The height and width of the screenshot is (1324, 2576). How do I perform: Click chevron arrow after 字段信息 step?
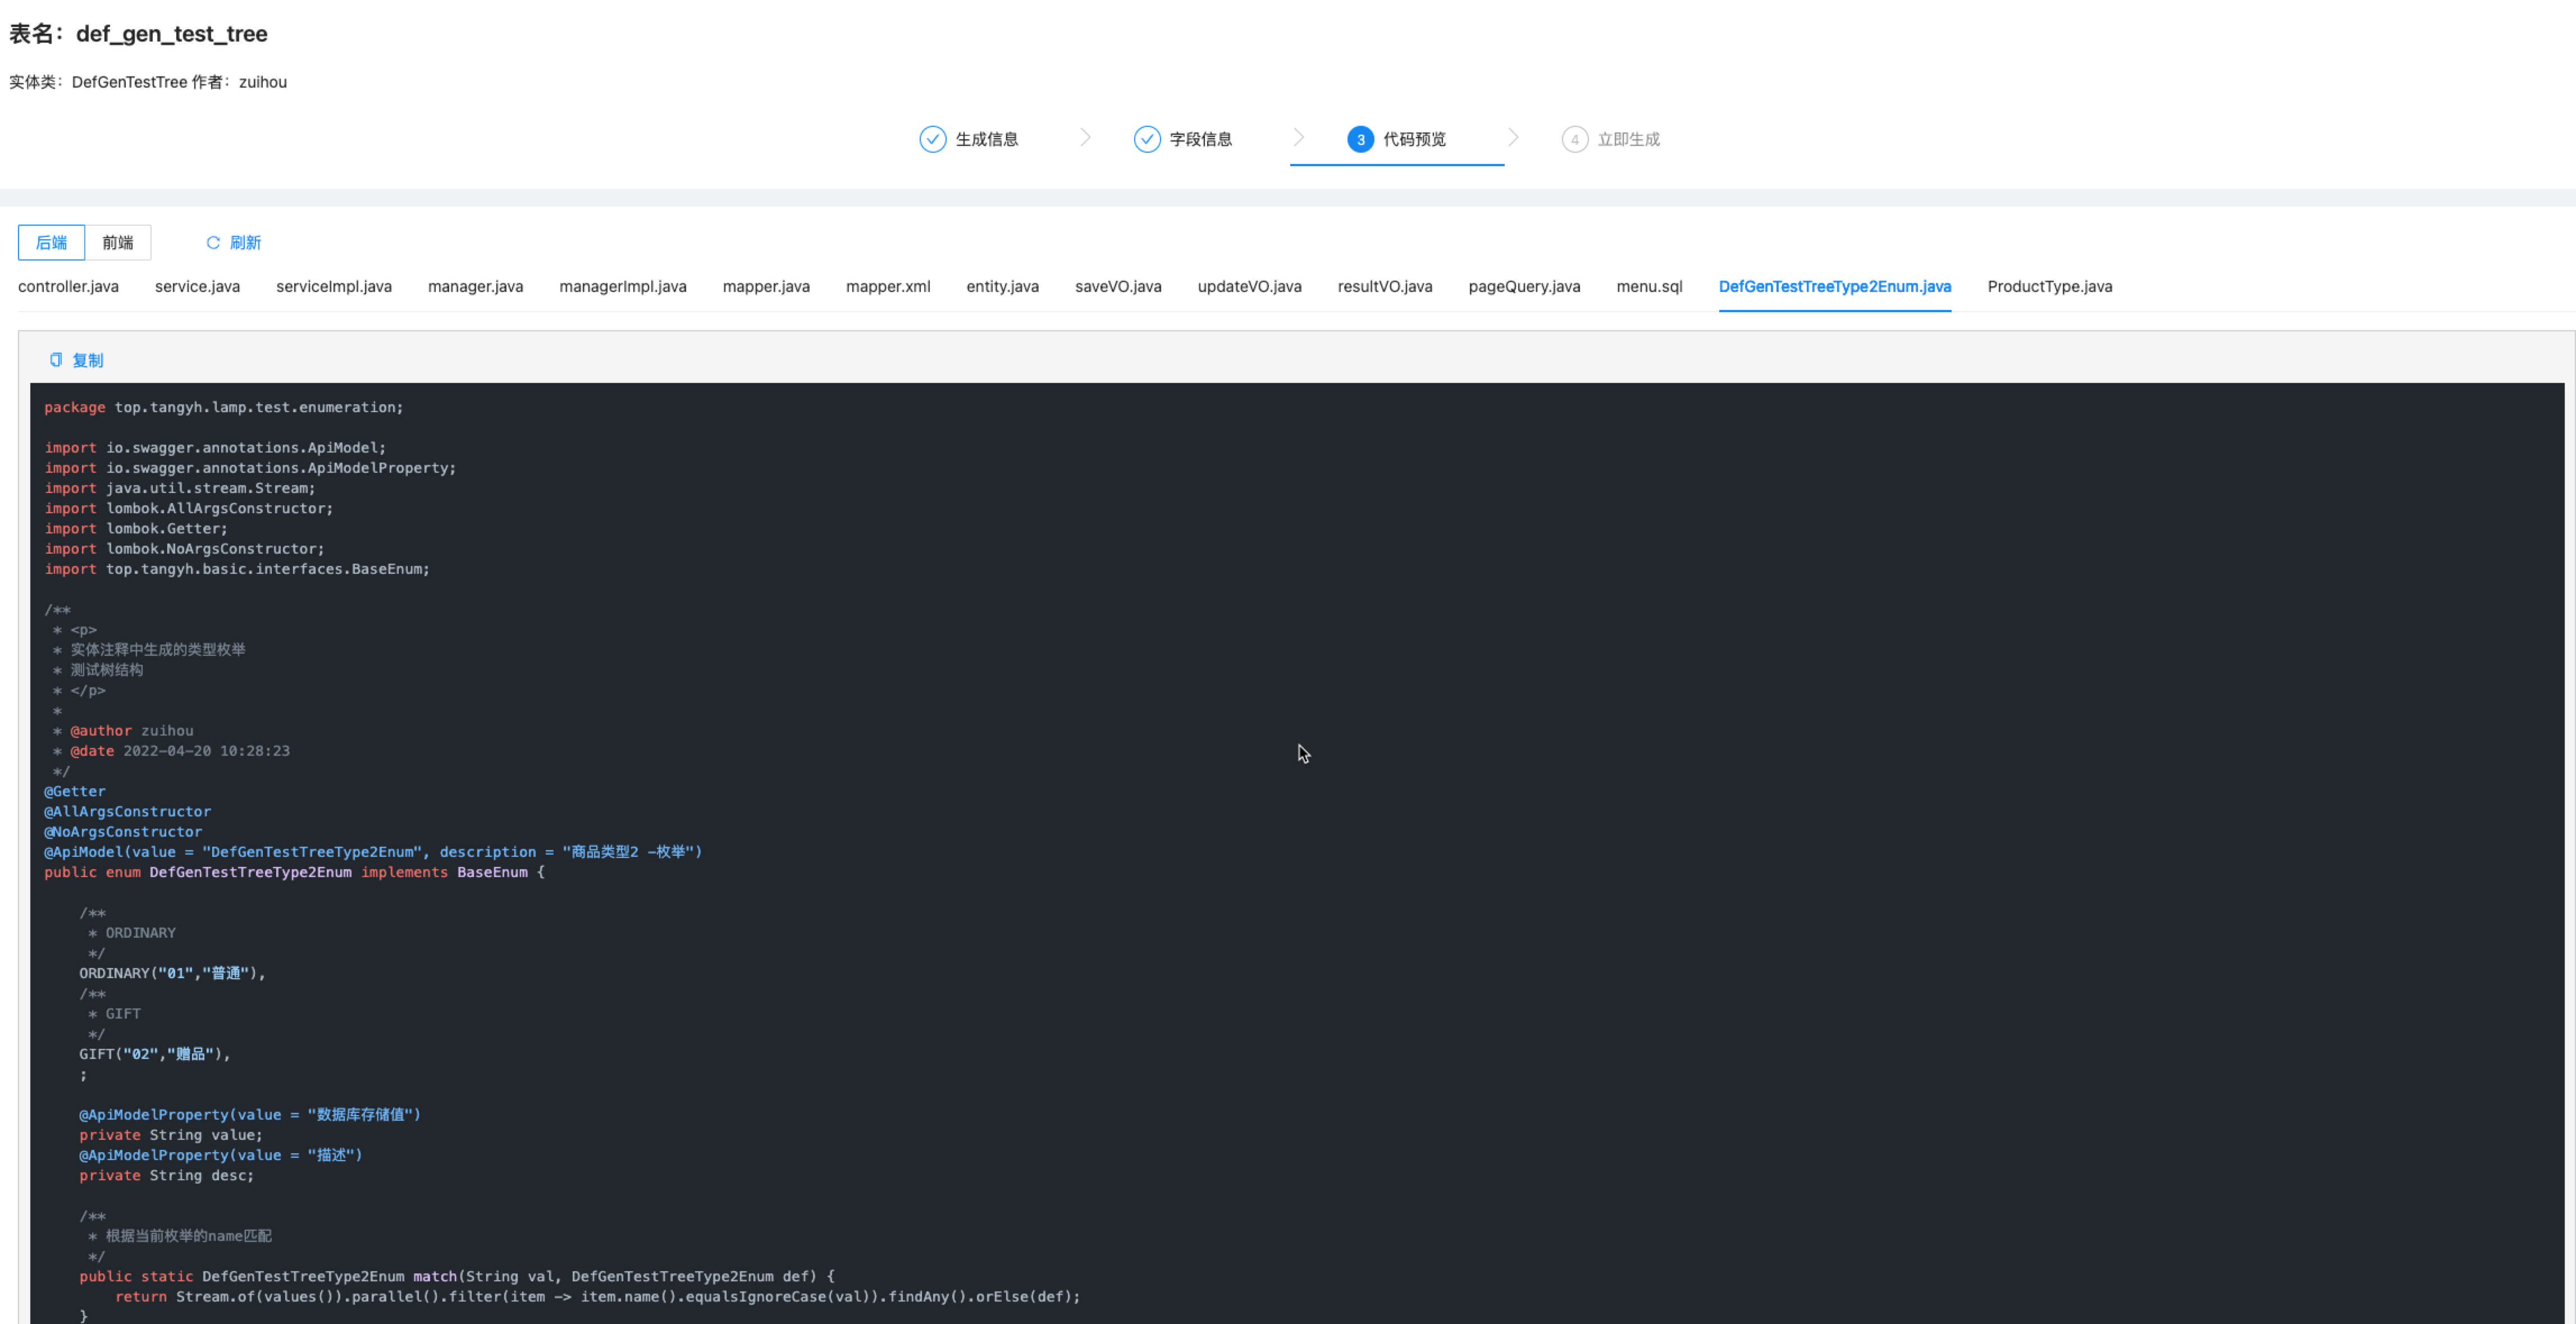[x=1298, y=138]
